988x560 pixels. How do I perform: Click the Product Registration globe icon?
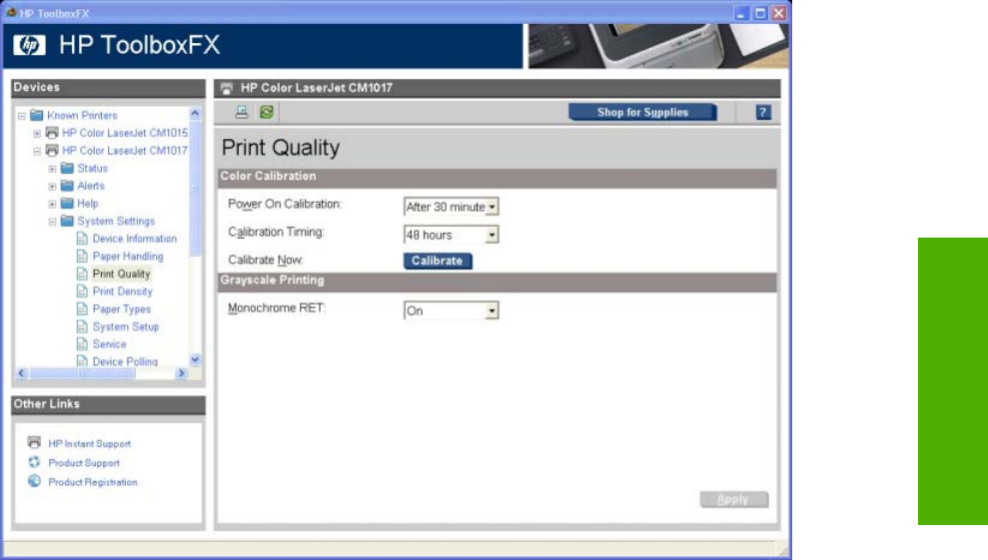coord(35,482)
